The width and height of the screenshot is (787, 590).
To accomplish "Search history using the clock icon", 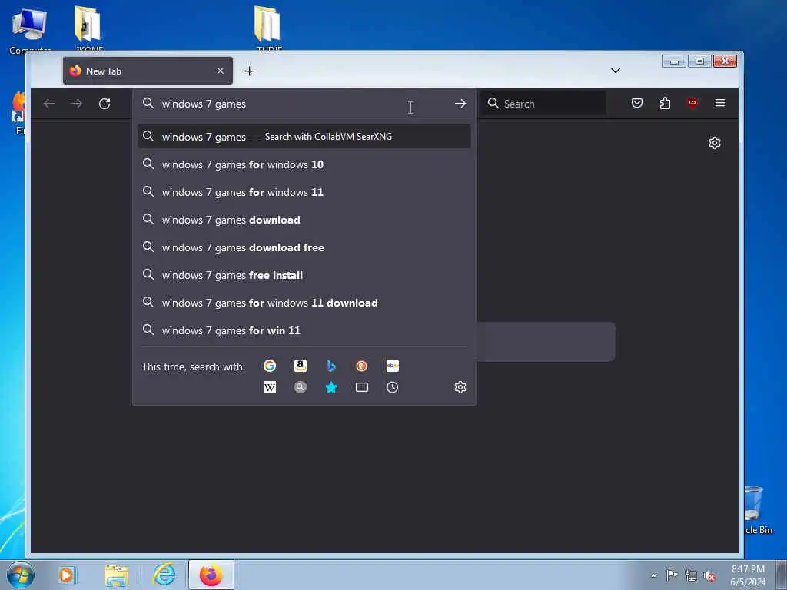I will coord(393,387).
